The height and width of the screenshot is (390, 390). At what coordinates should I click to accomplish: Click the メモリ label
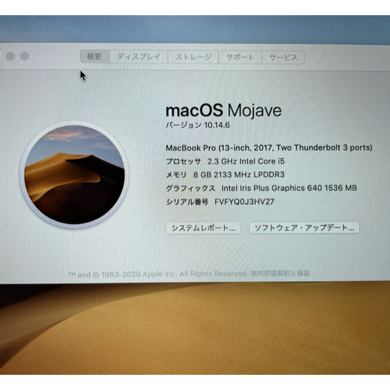176,175
